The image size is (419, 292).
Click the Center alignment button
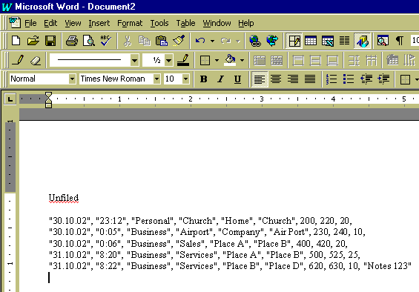click(276, 79)
